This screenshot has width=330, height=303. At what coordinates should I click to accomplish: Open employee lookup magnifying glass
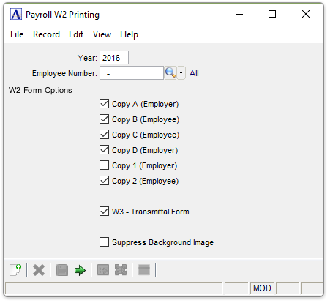[170, 72]
